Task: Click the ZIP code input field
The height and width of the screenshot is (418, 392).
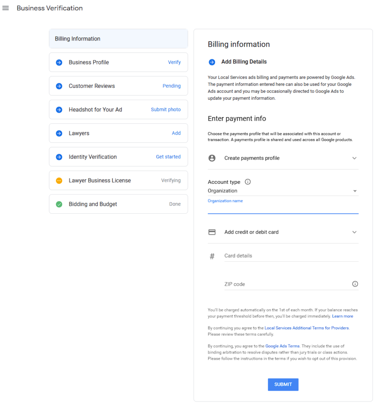Action: [x=286, y=284]
